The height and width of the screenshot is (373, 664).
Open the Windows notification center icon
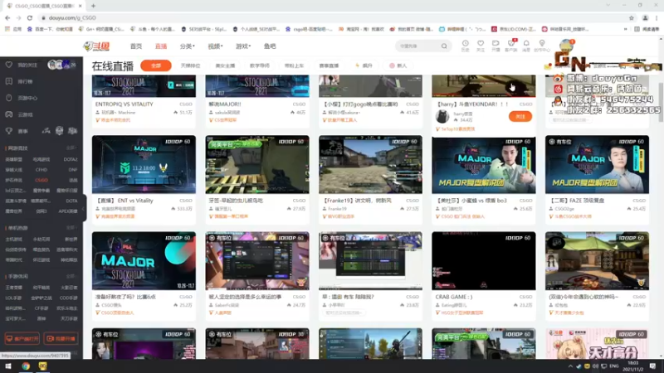click(x=652, y=366)
